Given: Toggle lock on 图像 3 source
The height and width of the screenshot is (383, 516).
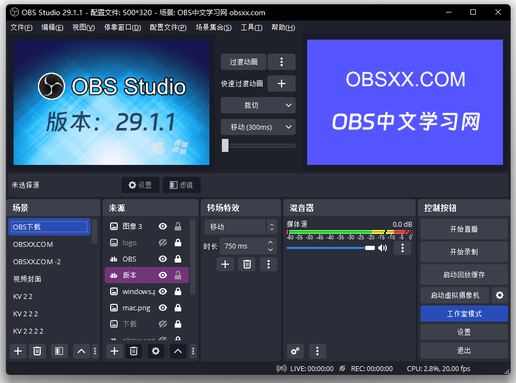Looking at the screenshot, I should [178, 226].
